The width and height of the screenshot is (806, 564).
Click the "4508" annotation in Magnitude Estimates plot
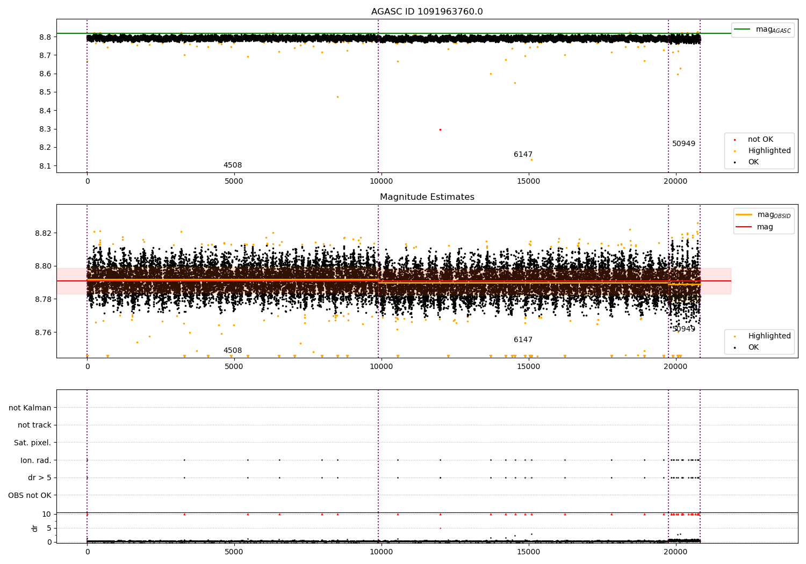233,351
